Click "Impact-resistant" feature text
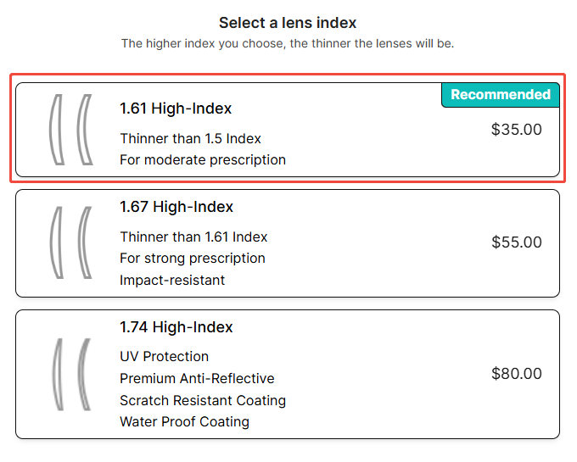Viewport: 577px width, 462px height. click(172, 280)
